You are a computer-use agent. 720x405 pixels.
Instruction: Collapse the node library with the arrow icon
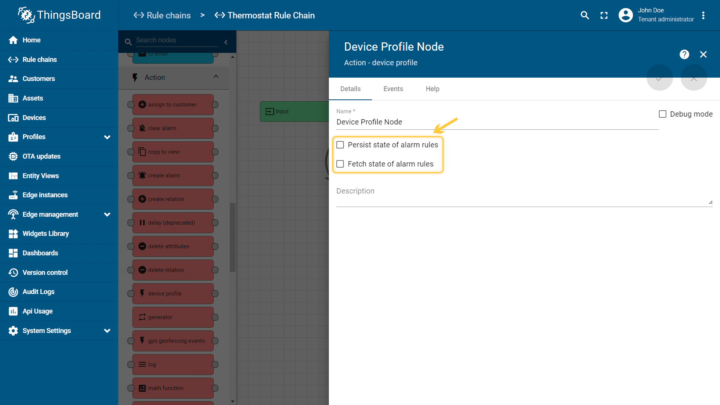(226, 42)
